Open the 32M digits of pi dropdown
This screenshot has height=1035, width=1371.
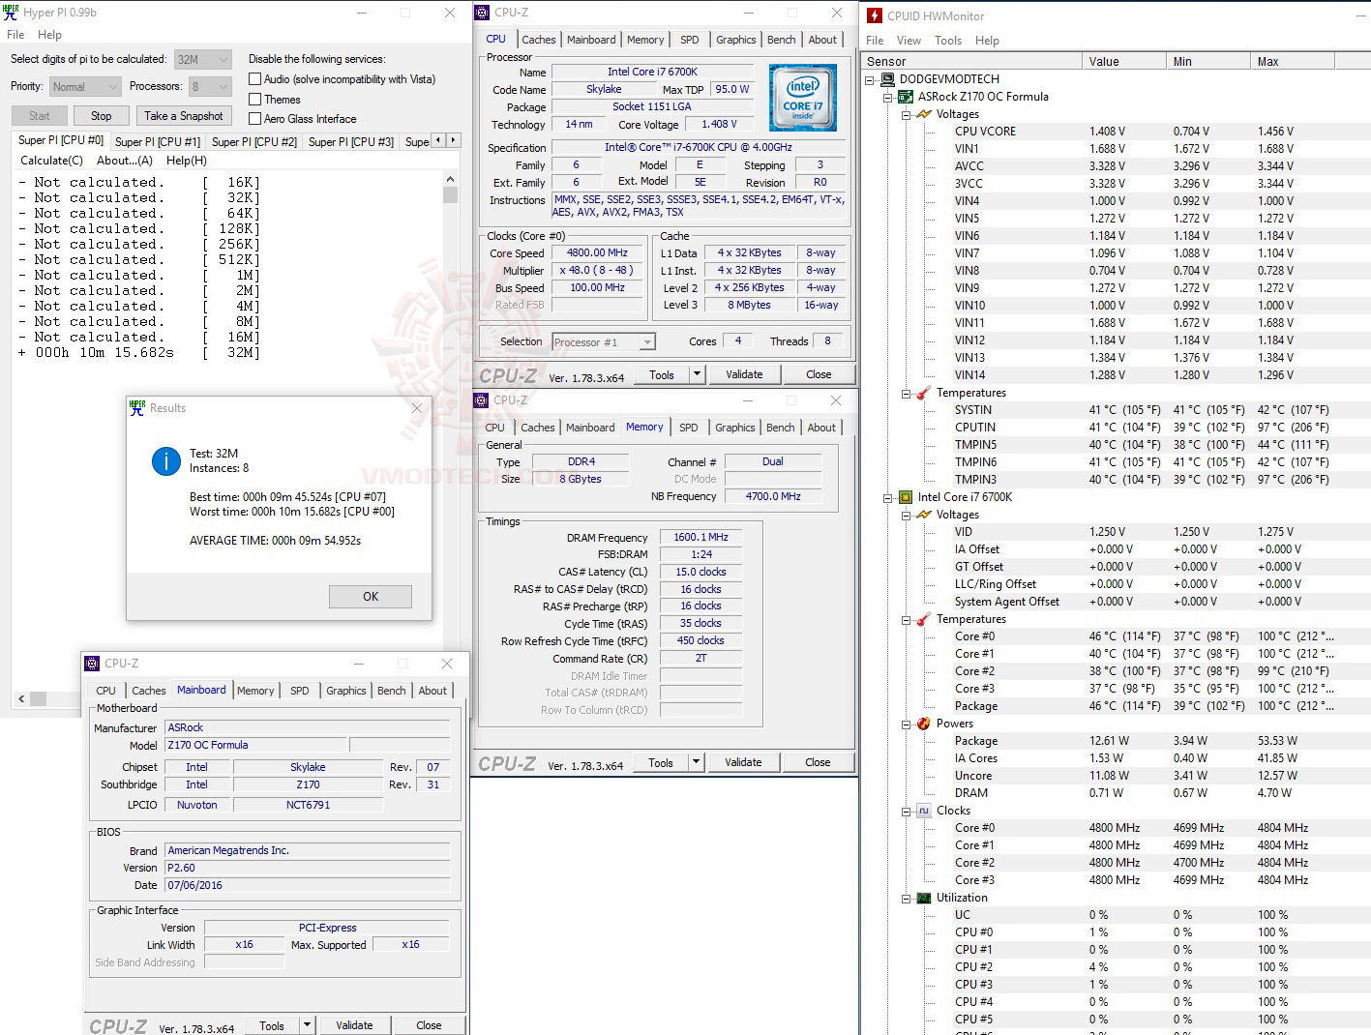pos(202,59)
